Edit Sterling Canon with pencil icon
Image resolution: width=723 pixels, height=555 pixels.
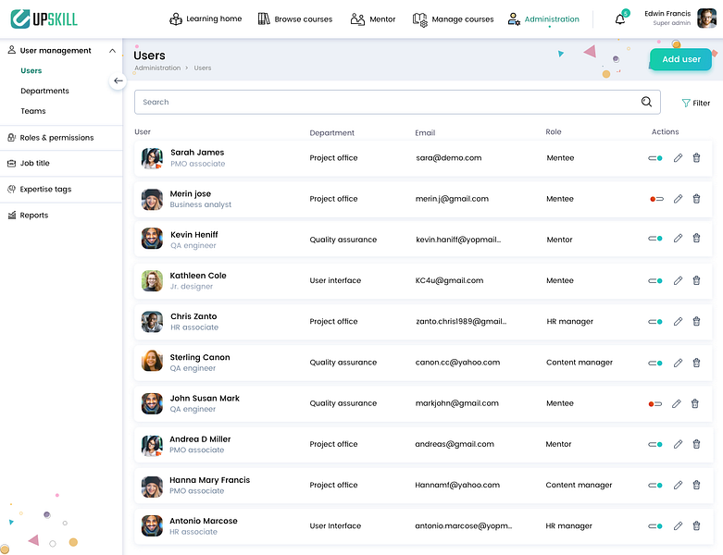(x=678, y=363)
